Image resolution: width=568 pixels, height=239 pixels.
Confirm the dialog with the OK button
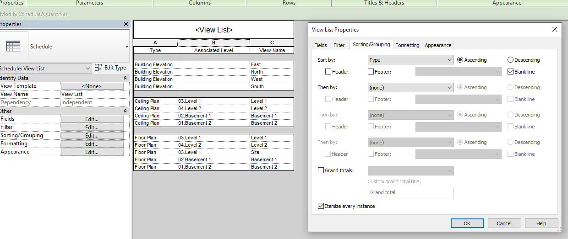tap(467, 223)
